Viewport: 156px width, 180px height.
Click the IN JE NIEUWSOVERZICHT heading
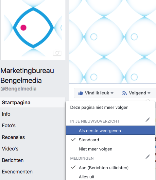click(95, 121)
